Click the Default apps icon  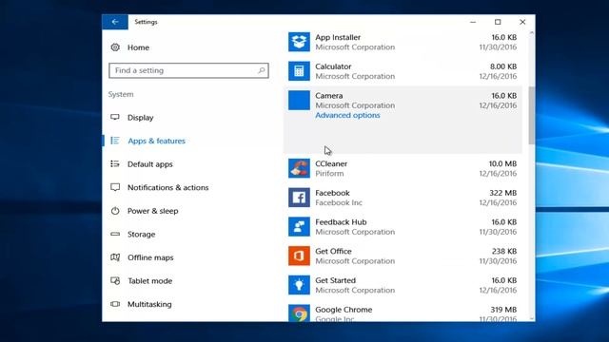(115, 164)
